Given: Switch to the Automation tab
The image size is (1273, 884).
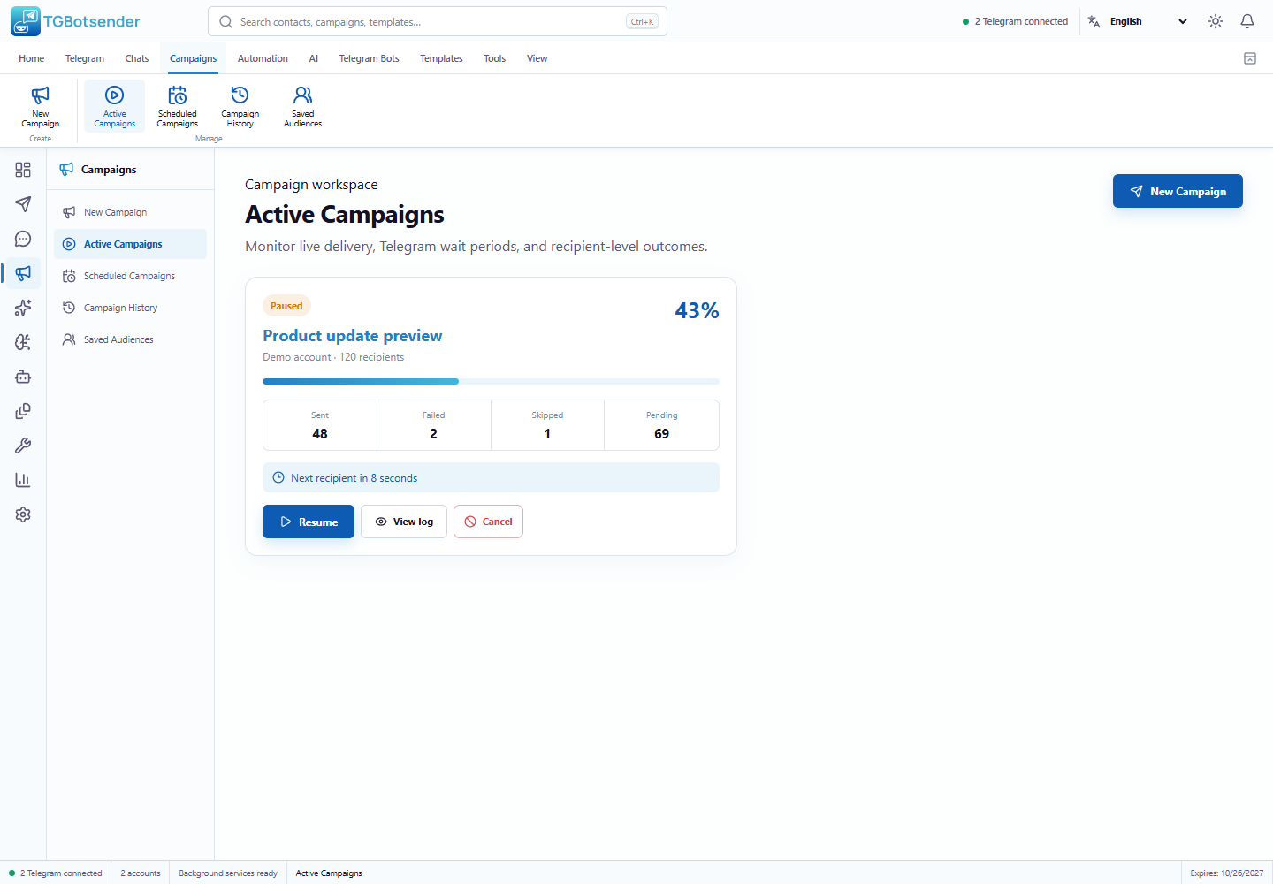Looking at the screenshot, I should pos(263,58).
